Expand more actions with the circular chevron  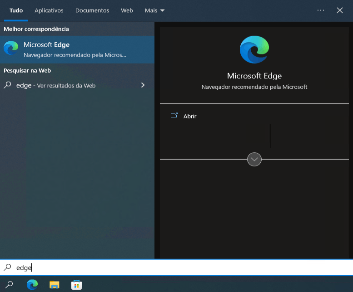pos(254,159)
